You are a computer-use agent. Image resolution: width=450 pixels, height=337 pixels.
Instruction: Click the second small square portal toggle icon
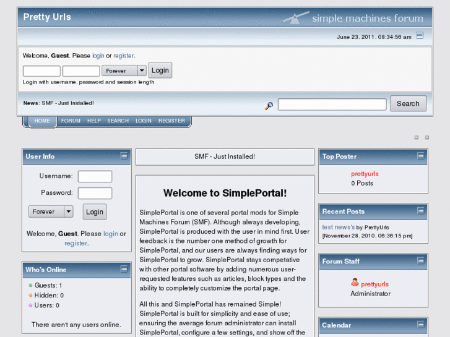tap(427, 138)
